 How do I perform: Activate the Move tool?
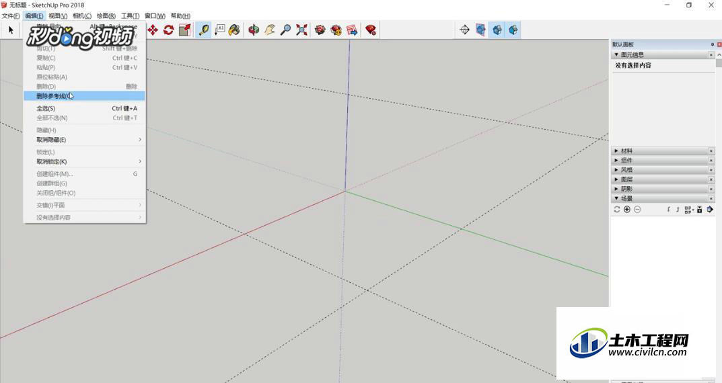[x=153, y=30]
